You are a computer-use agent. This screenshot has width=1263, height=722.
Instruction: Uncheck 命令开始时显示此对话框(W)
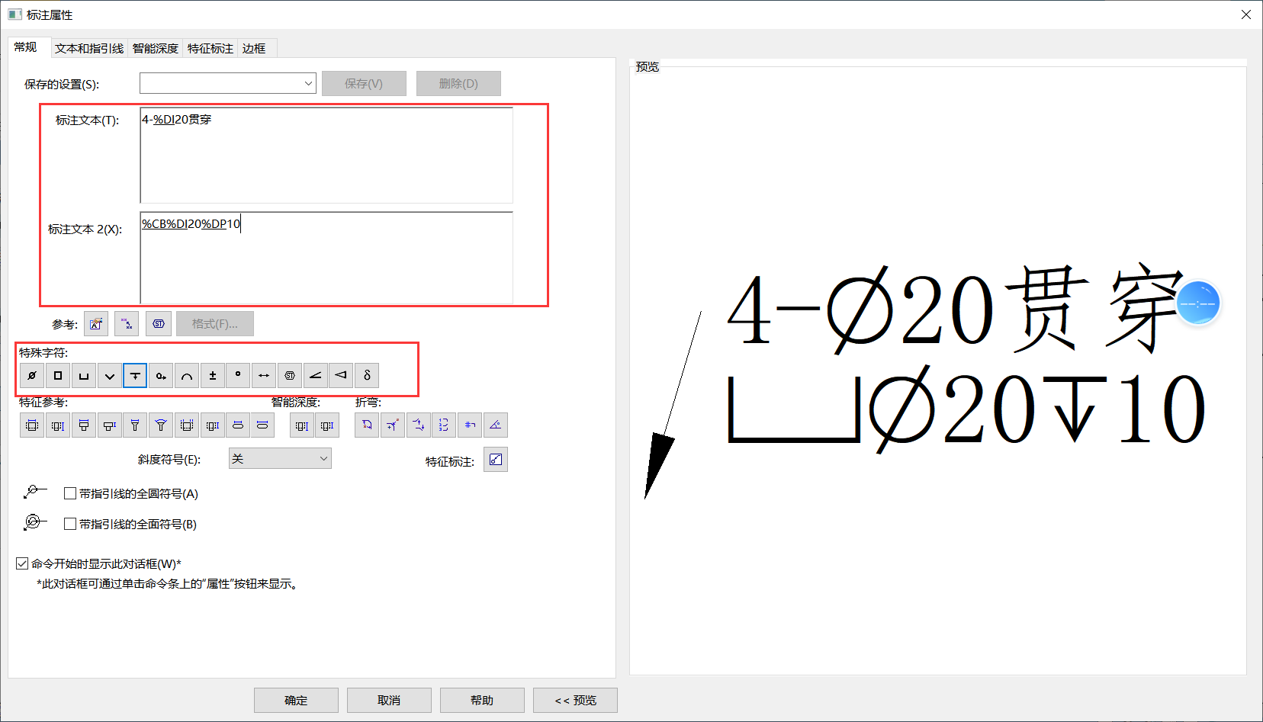(x=22, y=564)
